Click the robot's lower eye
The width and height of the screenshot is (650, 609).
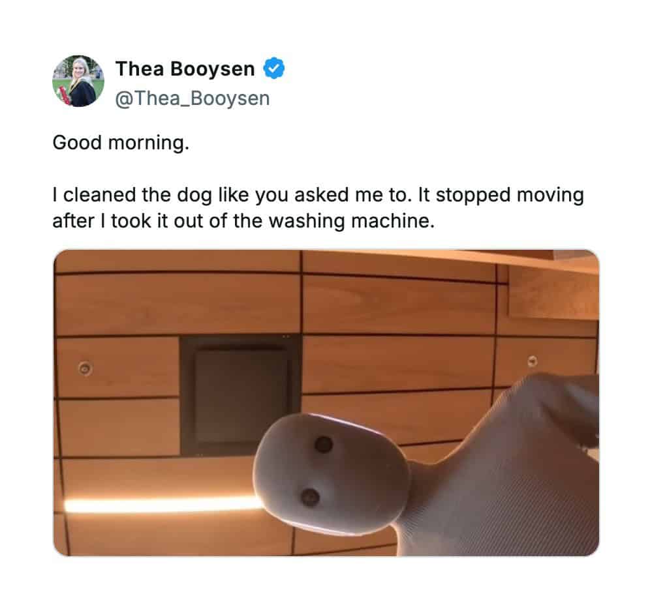(x=309, y=496)
